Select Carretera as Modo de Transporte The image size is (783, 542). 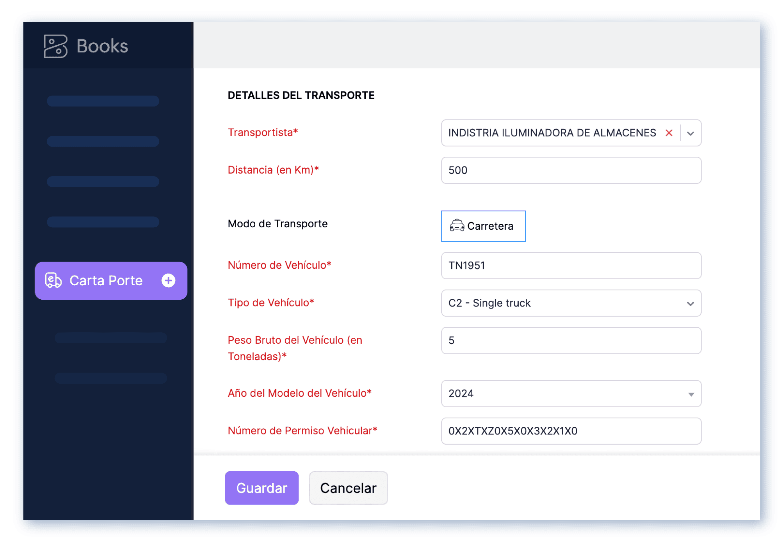484,226
